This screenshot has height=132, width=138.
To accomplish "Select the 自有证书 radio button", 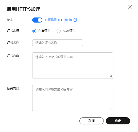I will click(34, 31).
